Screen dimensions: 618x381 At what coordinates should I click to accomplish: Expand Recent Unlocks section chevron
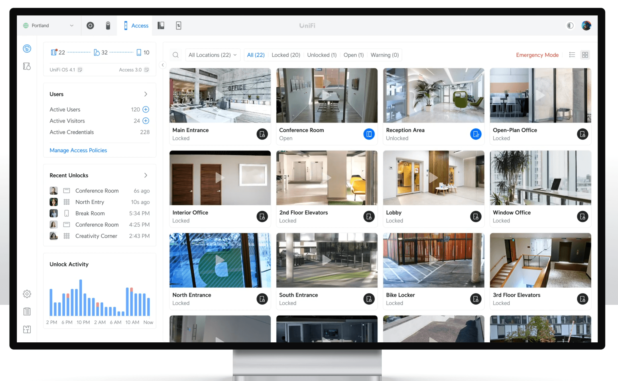146,175
